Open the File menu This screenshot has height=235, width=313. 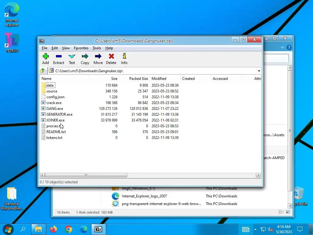tap(45, 48)
